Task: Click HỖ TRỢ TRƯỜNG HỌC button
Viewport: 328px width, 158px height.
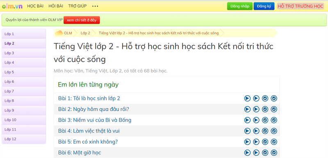Action: click(x=301, y=6)
